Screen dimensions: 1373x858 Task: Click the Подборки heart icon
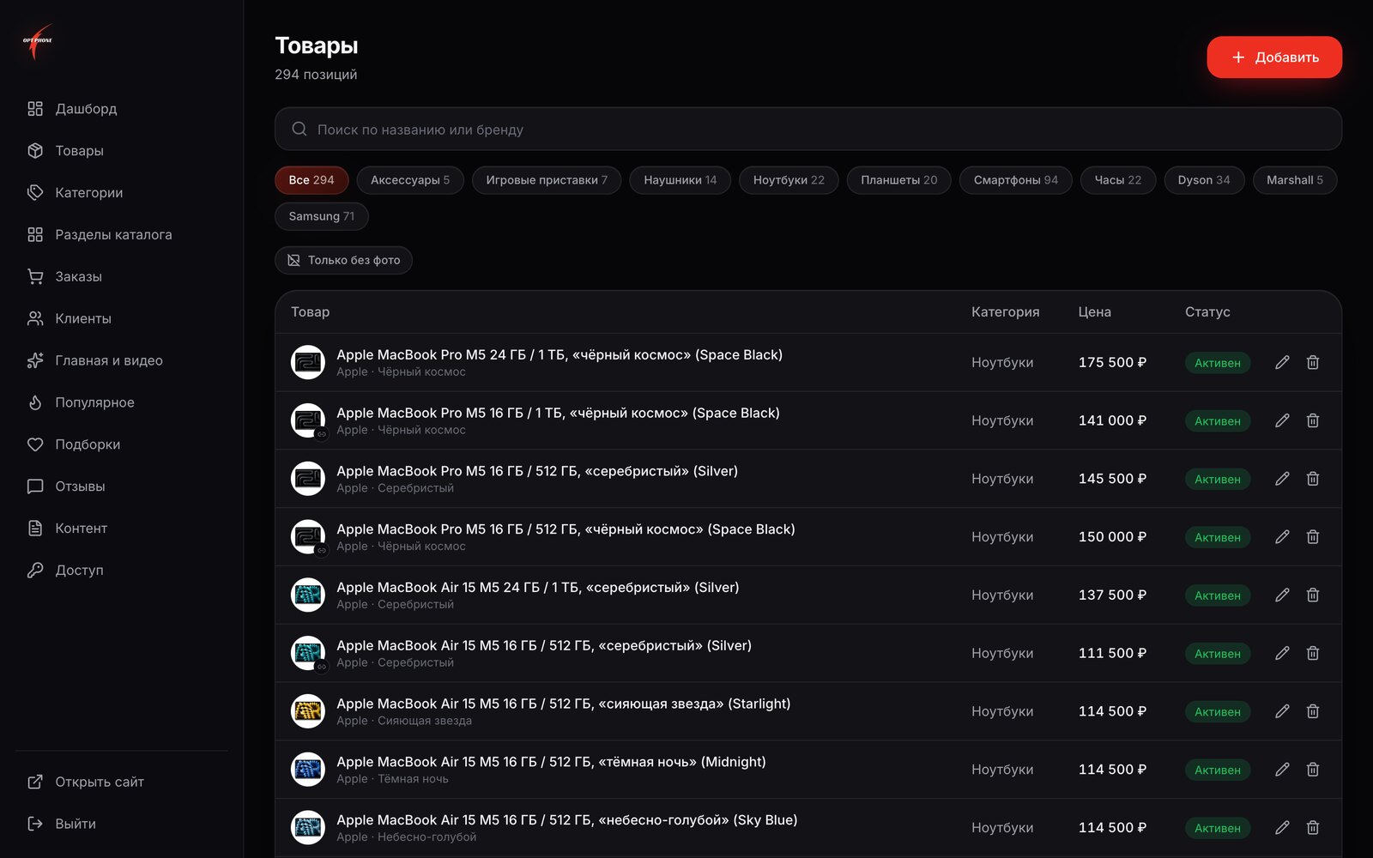click(x=35, y=444)
